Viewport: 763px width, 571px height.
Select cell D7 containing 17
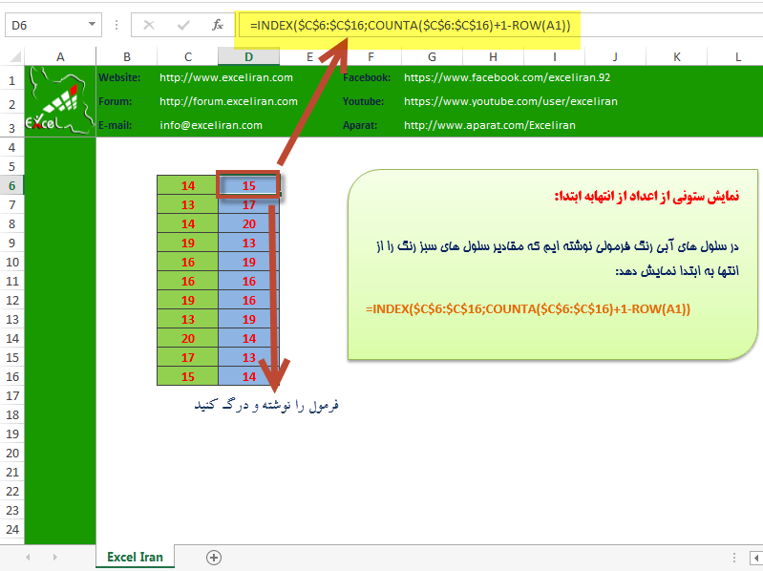[x=248, y=204]
